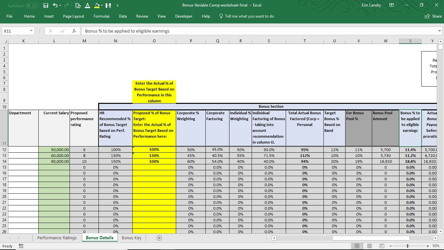Image resolution: width=444 pixels, height=250 pixels.
Task: Click the New Sheet plus icon
Action: [159, 238]
